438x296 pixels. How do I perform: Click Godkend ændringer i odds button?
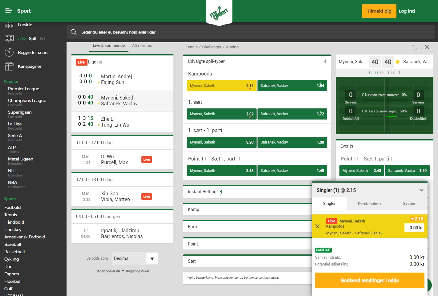click(x=369, y=280)
